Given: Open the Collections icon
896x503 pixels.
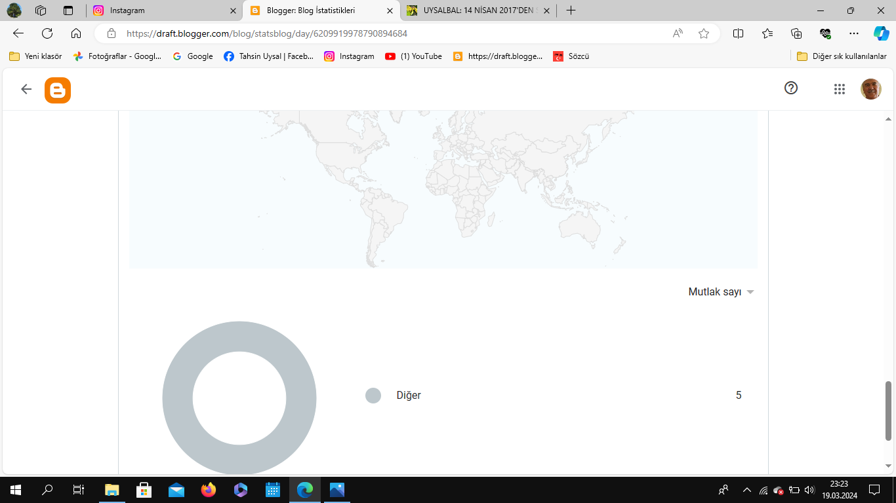Looking at the screenshot, I should tap(796, 33).
